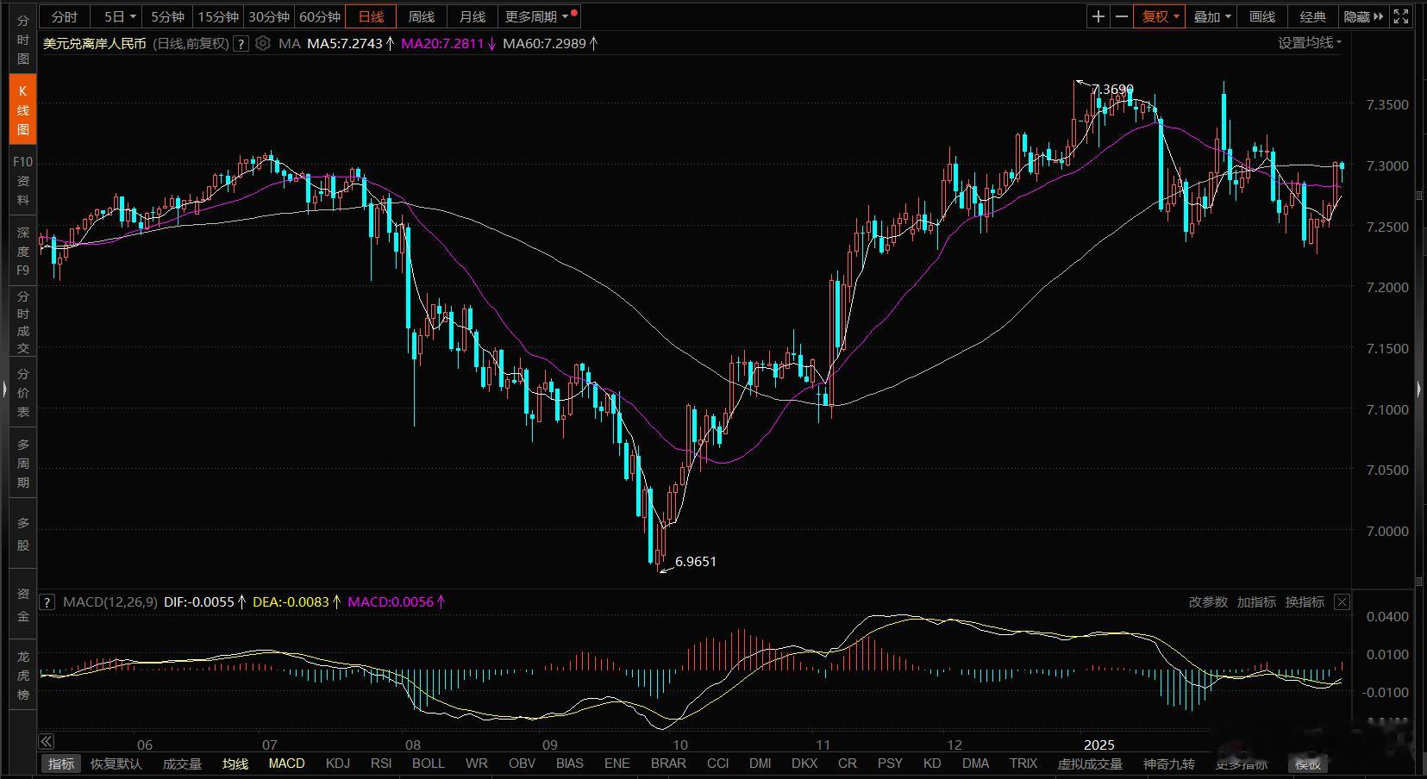
Task: Select CCI indicator
Action: tap(717, 763)
